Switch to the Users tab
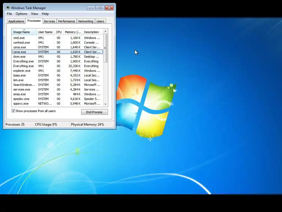 click(100, 21)
